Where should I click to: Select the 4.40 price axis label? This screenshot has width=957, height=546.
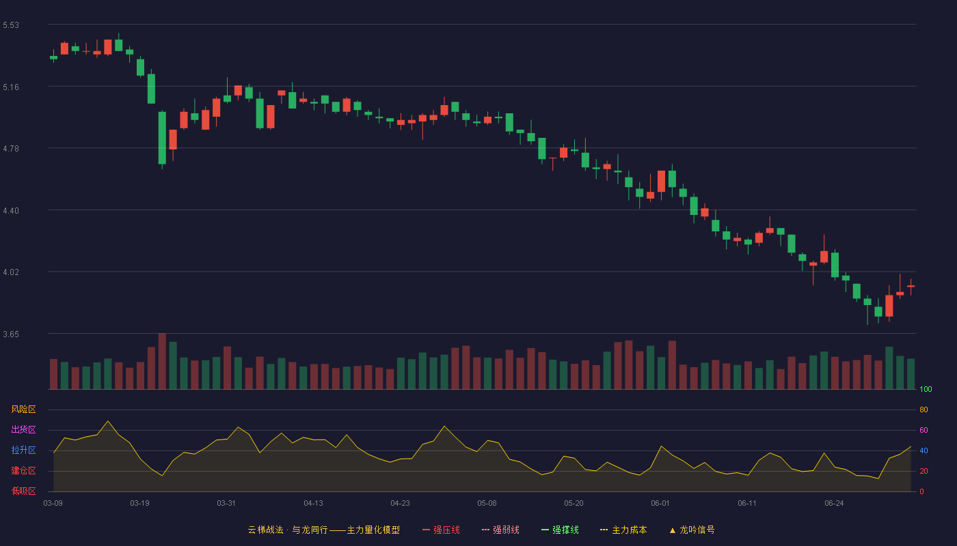(11, 211)
